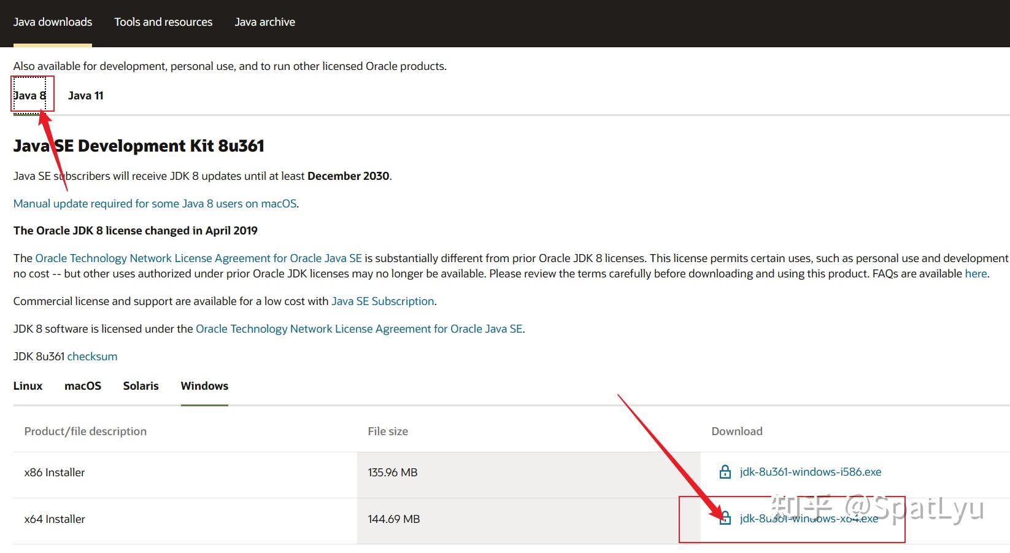Open the Solaris platform tab
The image size is (1010, 553).
click(x=141, y=386)
